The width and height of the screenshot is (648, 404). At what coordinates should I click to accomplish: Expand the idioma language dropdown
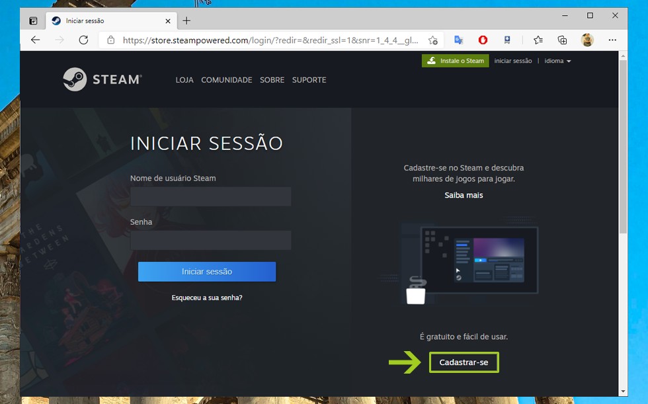pos(557,61)
